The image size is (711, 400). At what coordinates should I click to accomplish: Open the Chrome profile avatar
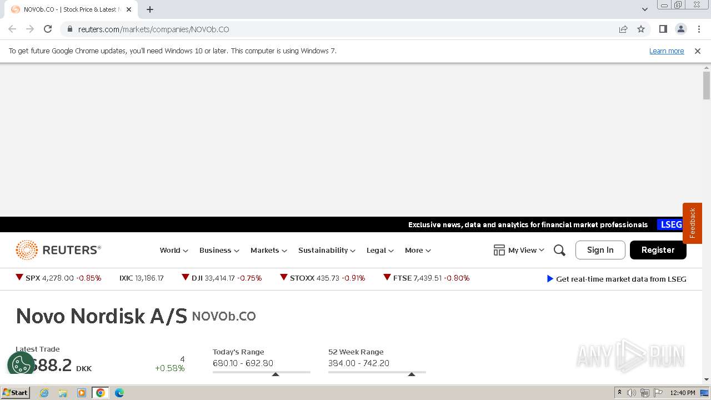[680, 29]
